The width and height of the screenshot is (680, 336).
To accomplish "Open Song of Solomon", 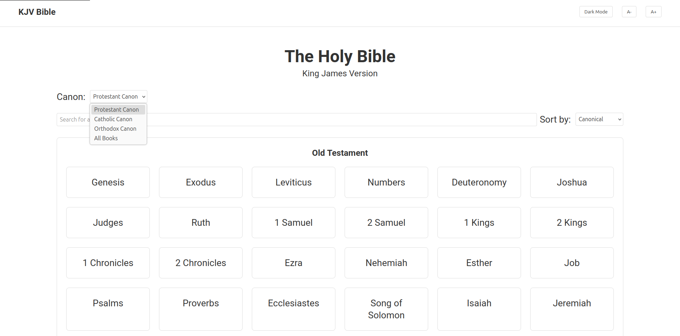I will pyautogui.click(x=386, y=309).
